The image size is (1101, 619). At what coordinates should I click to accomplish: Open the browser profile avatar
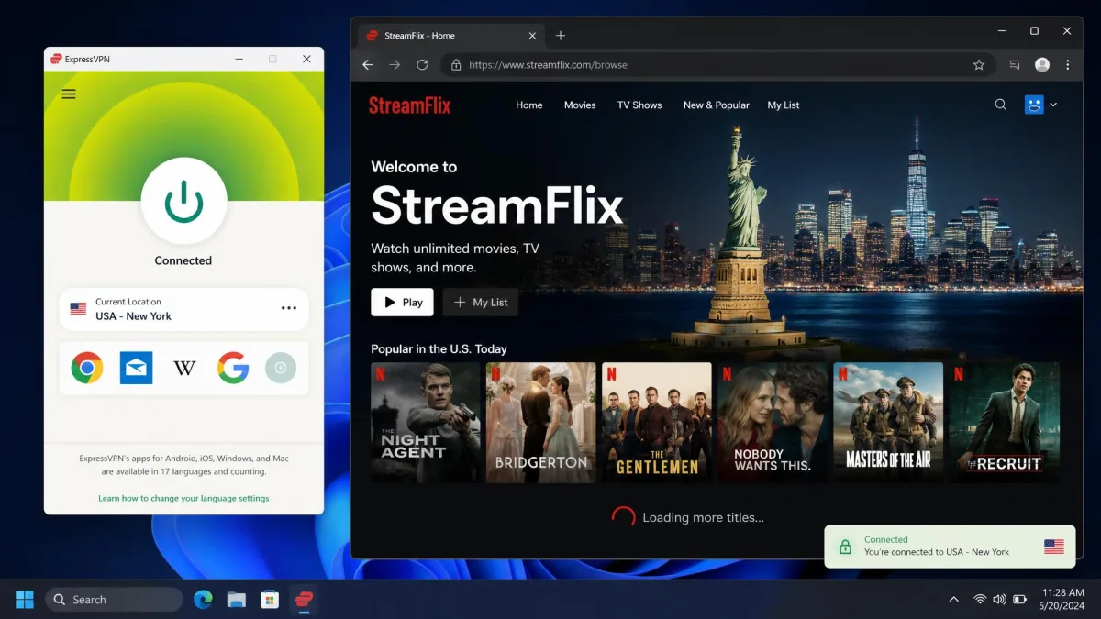pos(1042,65)
